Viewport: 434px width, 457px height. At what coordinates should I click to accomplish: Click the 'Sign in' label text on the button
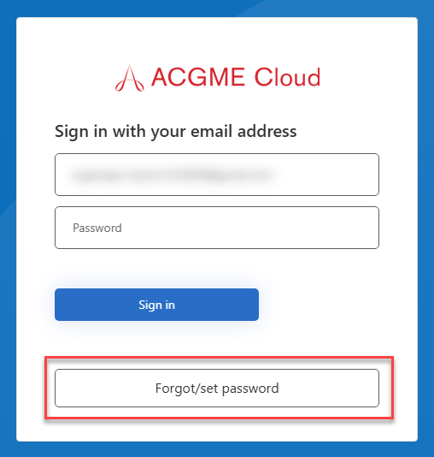(157, 306)
